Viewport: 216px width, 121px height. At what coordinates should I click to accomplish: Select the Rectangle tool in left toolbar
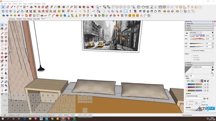(2, 37)
